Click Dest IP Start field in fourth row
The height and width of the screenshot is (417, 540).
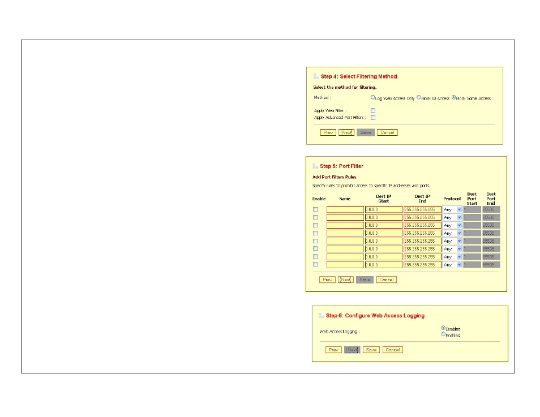point(384,233)
